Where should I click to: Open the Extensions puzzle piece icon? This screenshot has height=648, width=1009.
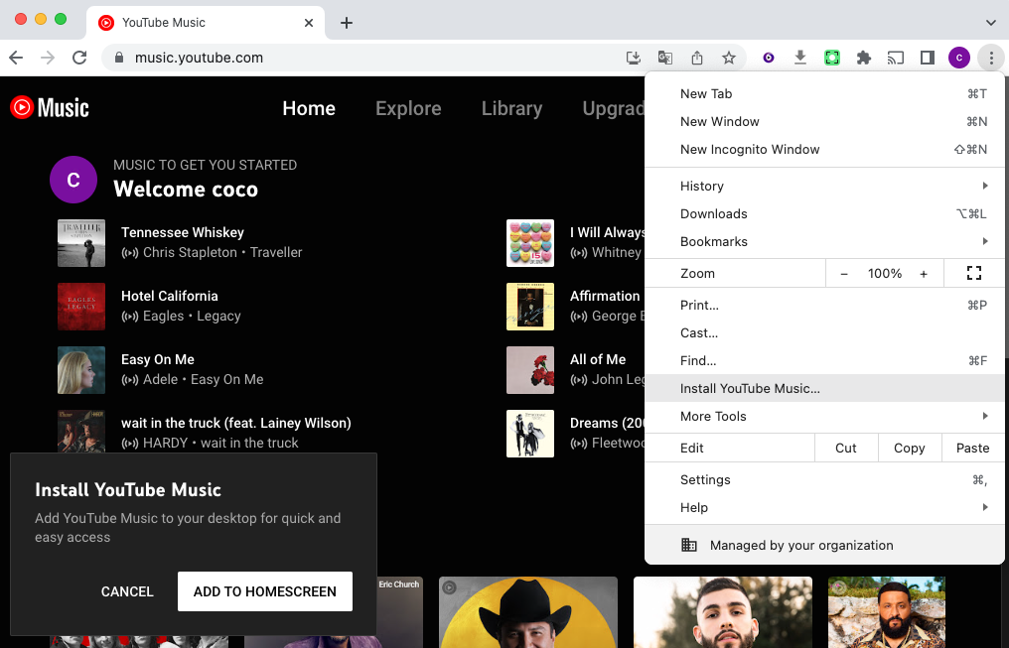[863, 58]
